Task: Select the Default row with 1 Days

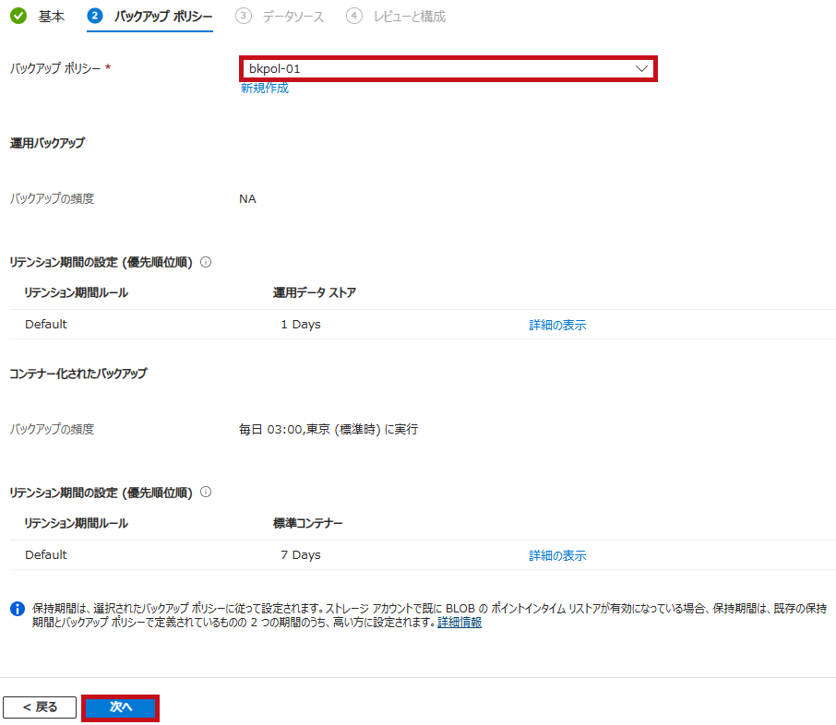Action: pos(423,324)
